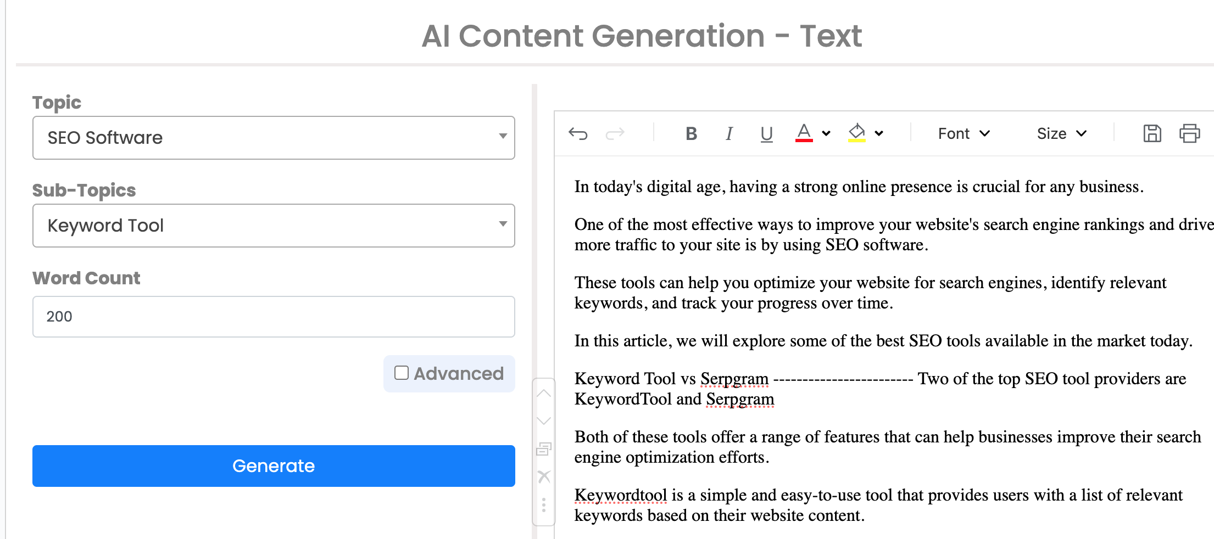Duplicate block using copy icon
This screenshot has height=539, width=1214.
[543, 449]
